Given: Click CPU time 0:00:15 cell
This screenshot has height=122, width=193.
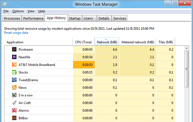Looking at the screenshot, I should tap(84, 72).
